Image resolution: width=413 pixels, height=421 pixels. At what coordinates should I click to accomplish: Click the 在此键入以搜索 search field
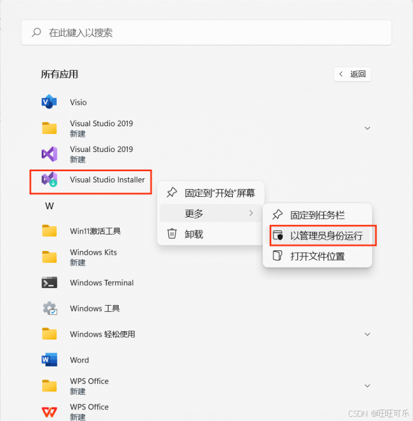tap(206, 32)
